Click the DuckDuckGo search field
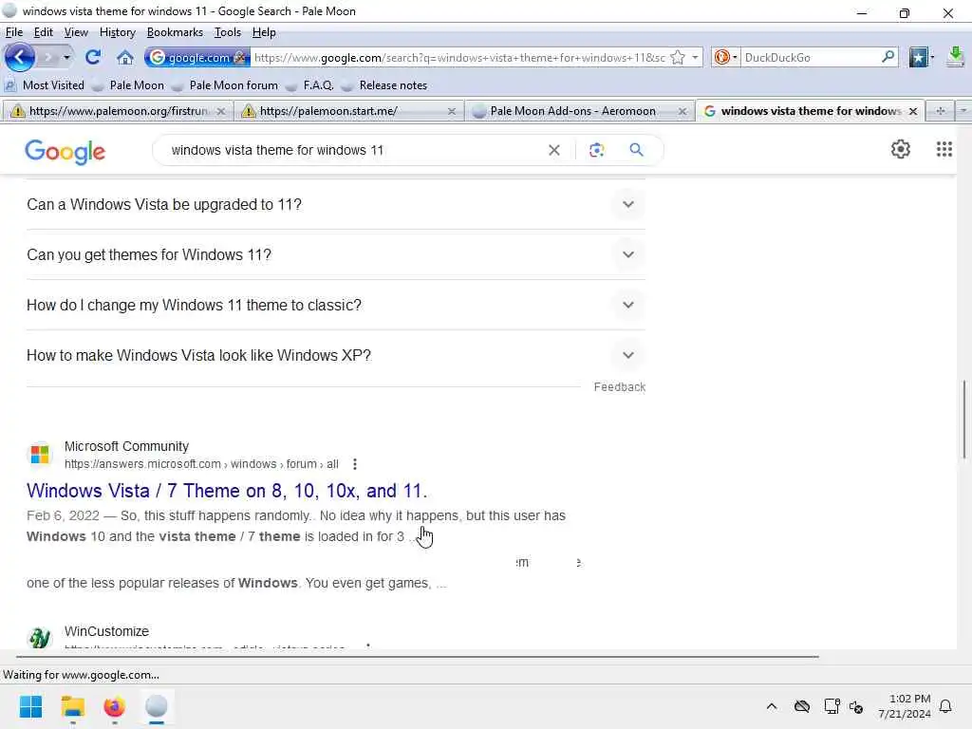The height and width of the screenshot is (729, 972). (x=810, y=58)
